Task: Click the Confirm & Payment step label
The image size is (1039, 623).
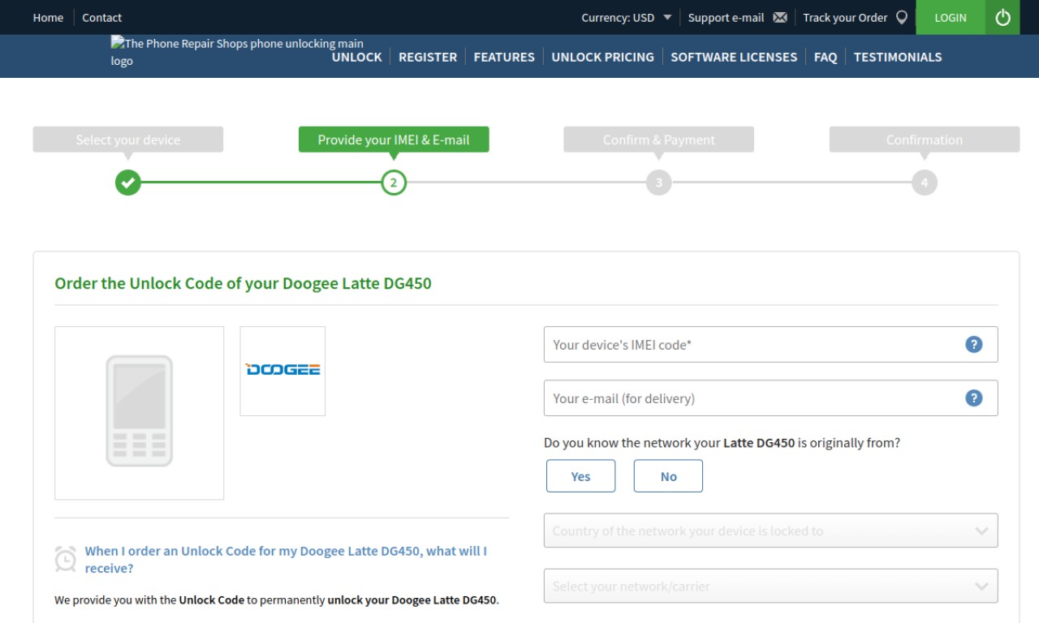Action: [659, 140]
